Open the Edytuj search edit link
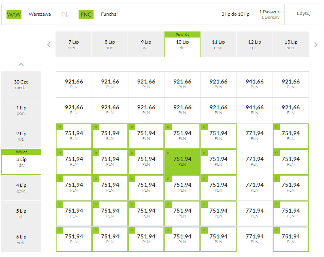324x257 pixels. tap(303, 13)
